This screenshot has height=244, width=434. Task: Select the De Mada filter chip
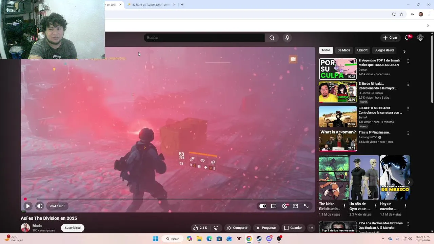coord(343,50)
